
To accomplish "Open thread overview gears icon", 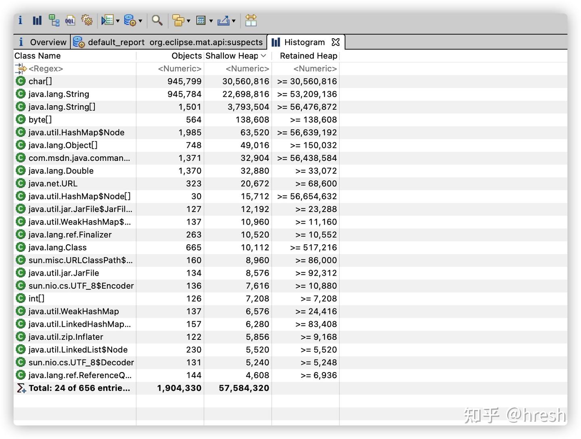I will [x=87, y=20].
